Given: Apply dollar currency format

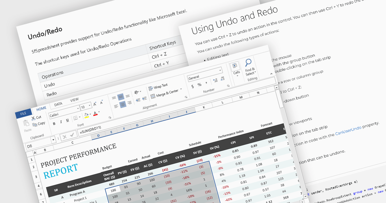Looking at the screenshot, I should [x=192, y=86].
